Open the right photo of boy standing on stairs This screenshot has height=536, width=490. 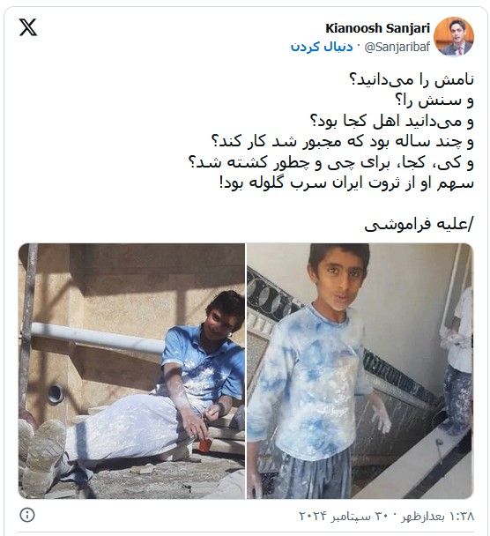360,371
